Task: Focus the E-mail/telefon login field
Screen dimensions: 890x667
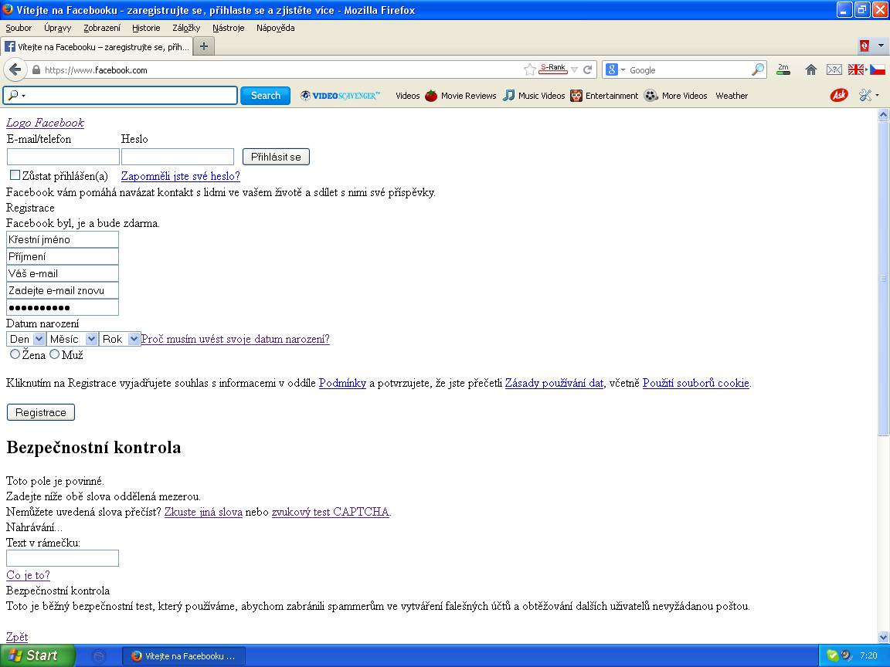Action: click(x=63, y=157)
